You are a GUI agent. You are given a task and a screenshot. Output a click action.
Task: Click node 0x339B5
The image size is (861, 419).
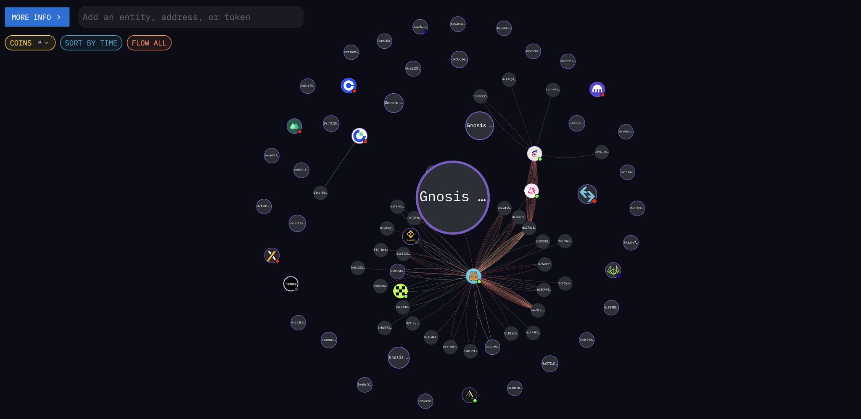pyautogui.click(x=611, y=308)
